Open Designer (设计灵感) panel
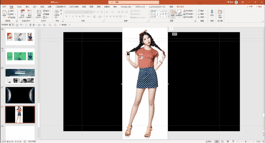 tap(220, 13)
